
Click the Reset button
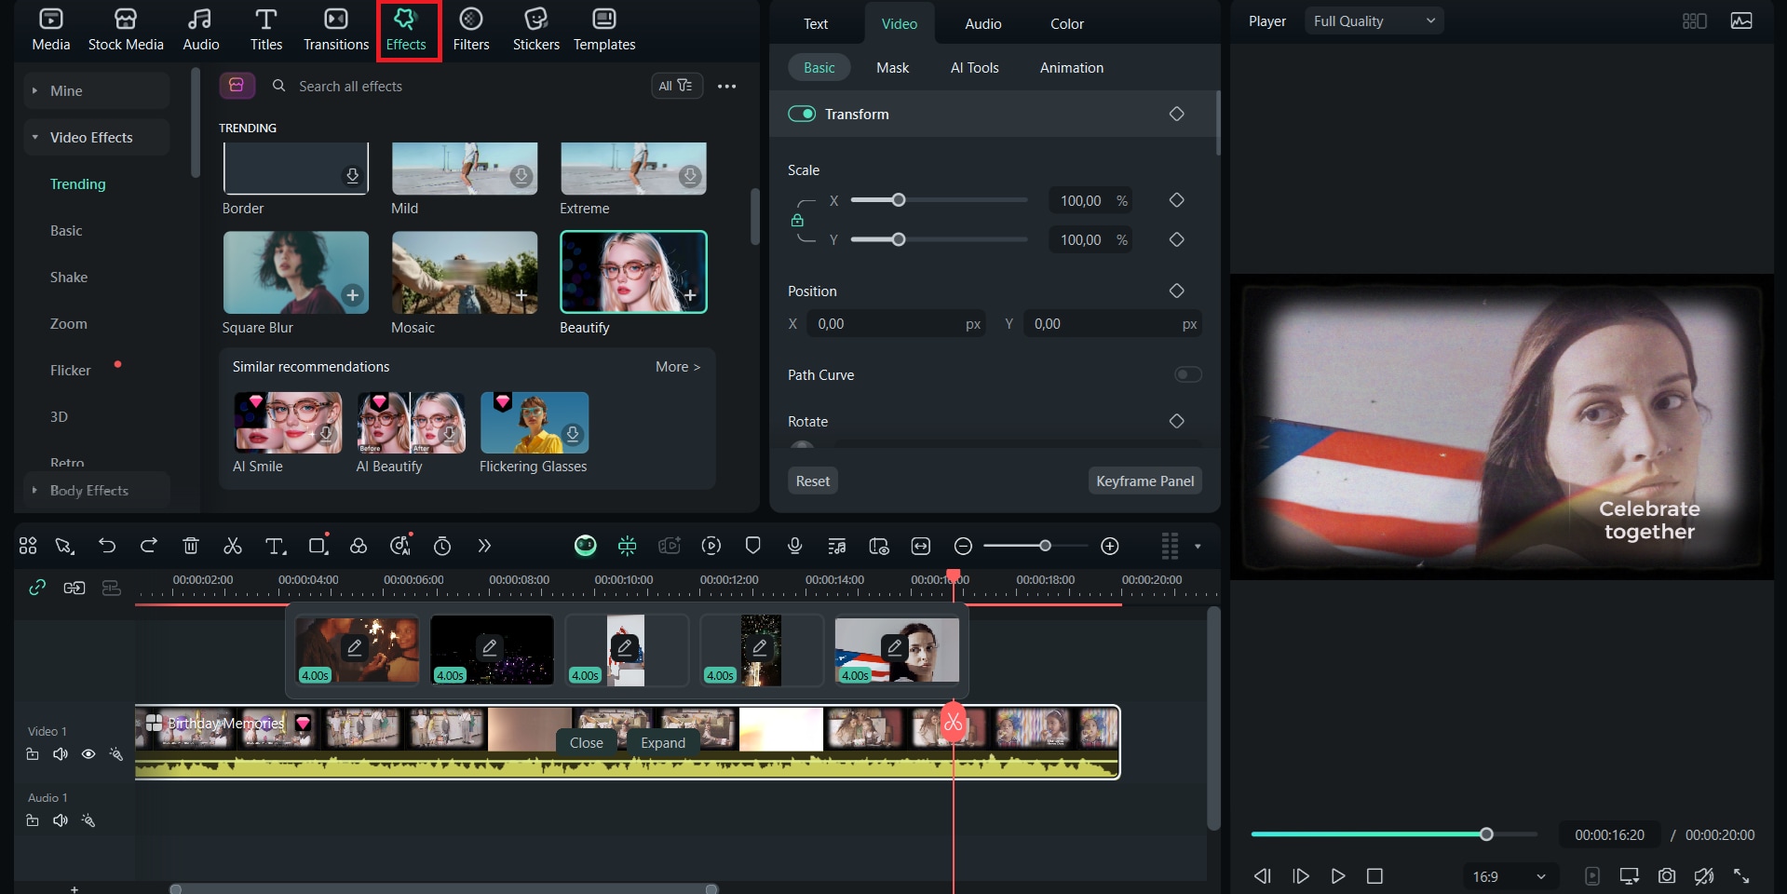tap(813, 481)
